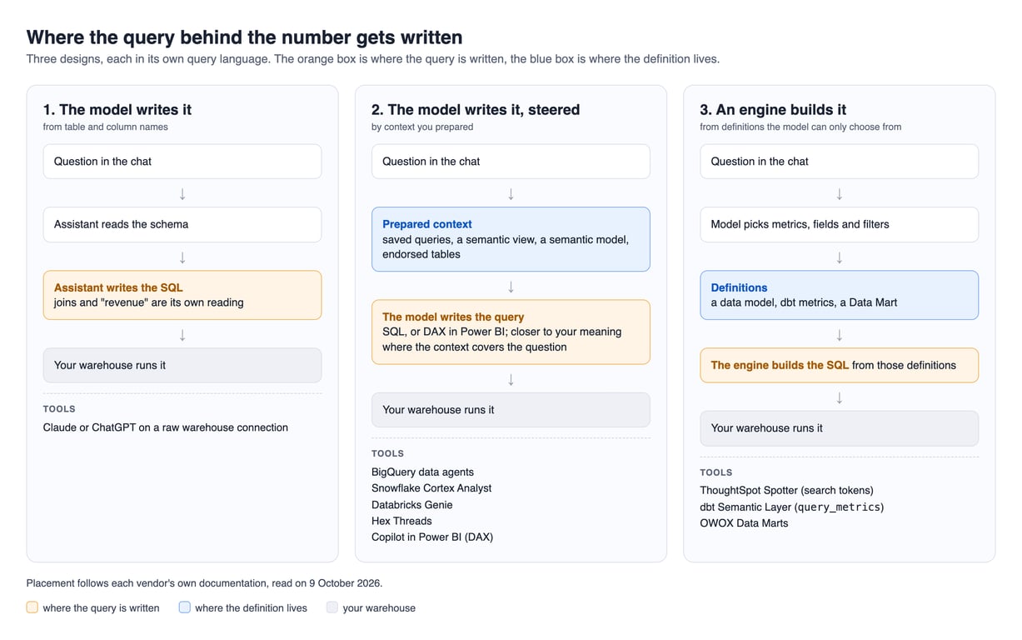
Task: Click legend label 'where the query is written'
Action: click(x=101, y=608)
